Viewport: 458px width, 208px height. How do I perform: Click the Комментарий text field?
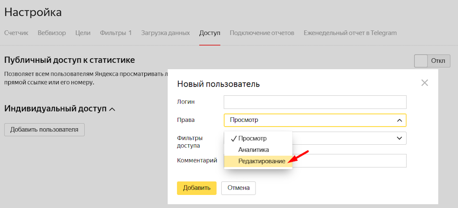click(348, 161)
